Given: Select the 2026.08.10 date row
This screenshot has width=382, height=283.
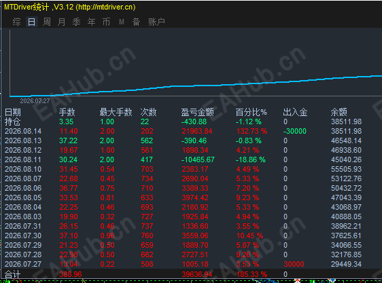Looking at the screenshot, I should pos(23,169).
